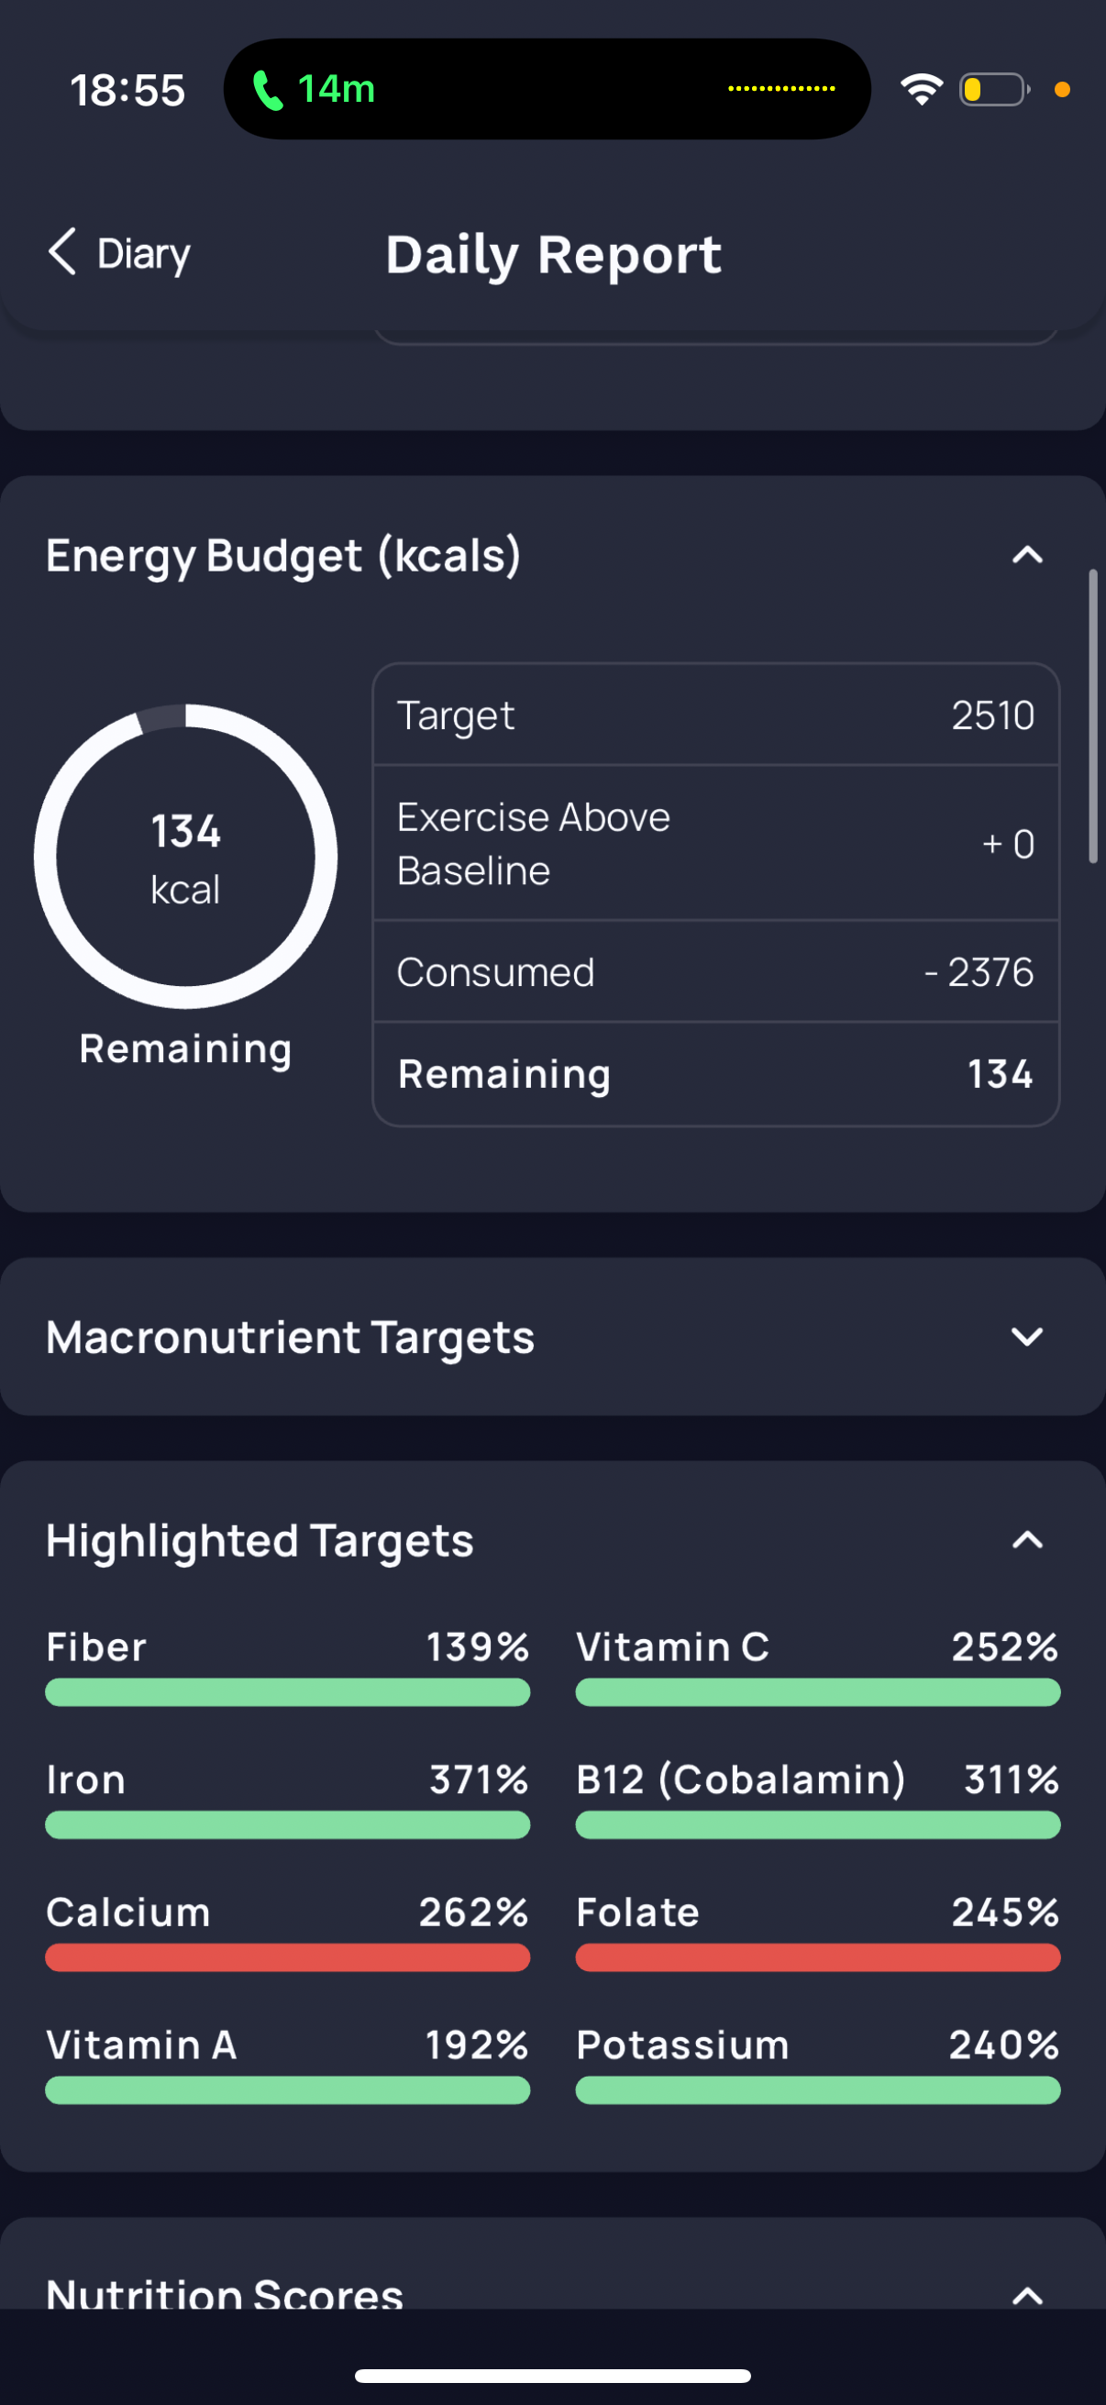Collapse the Highlighted Targets section

[x=1028, y=1540]
